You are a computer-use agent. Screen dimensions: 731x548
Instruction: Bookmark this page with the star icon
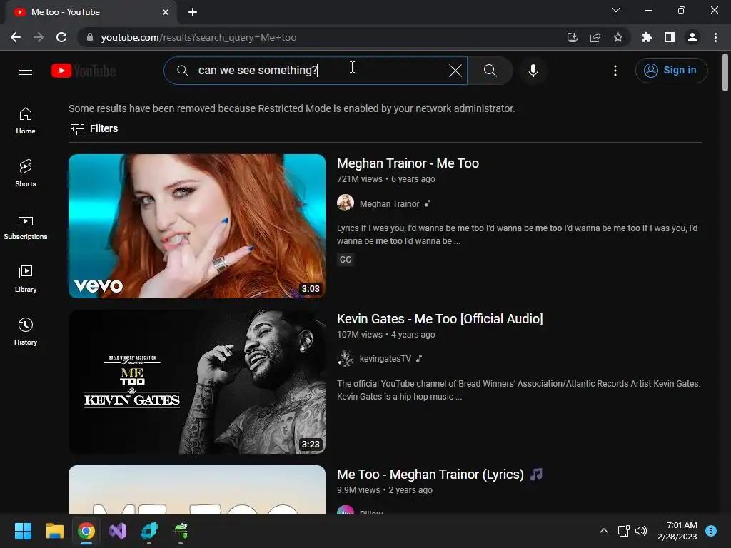tap(618, 37)
